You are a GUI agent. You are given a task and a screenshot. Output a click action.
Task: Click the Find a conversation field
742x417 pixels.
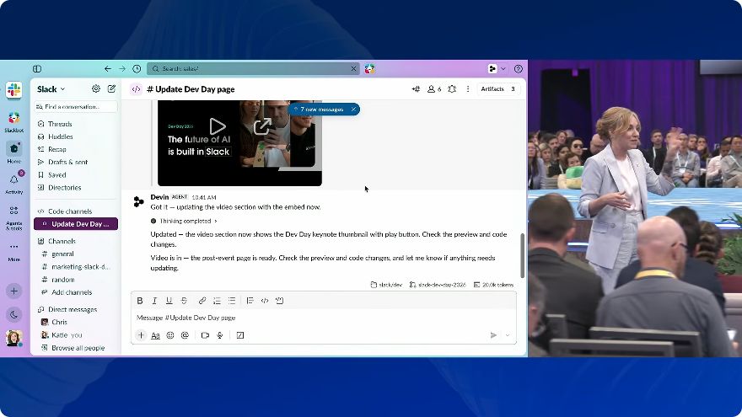tap(76, 107)
